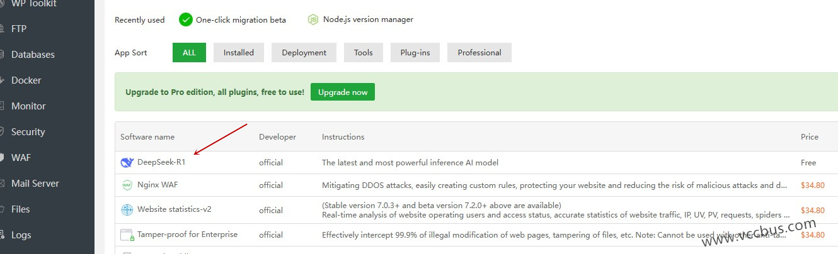Click the Website statistics-v2 globe icon

click(x=127, y=210)
